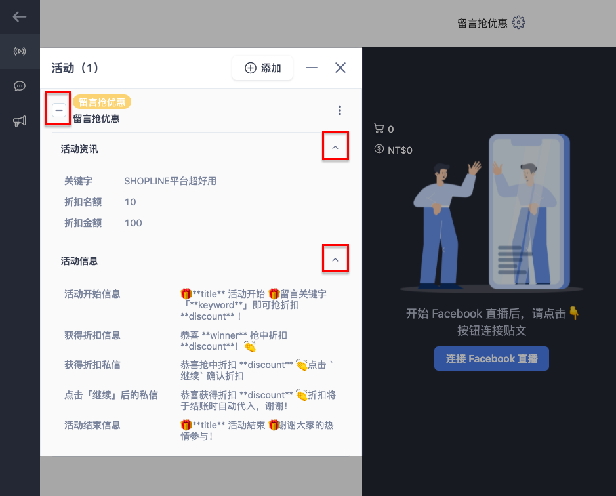Collapse the 活动信息 section
The width and height of the screenshot is (616, 496).
(x=335, y=260)
